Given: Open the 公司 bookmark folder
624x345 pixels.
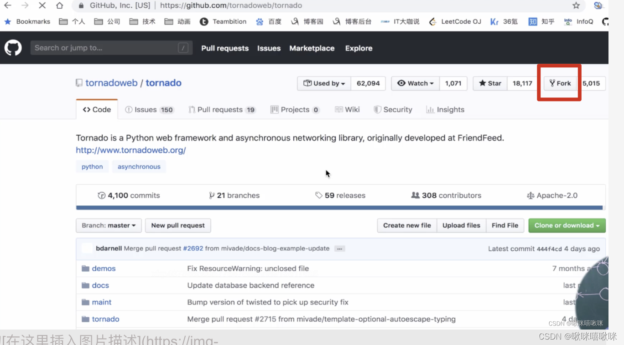Looking at the screenshot, I should 107,21.
